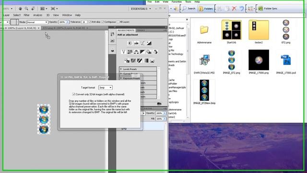Add an Exposure adjustment

[149, 43]
